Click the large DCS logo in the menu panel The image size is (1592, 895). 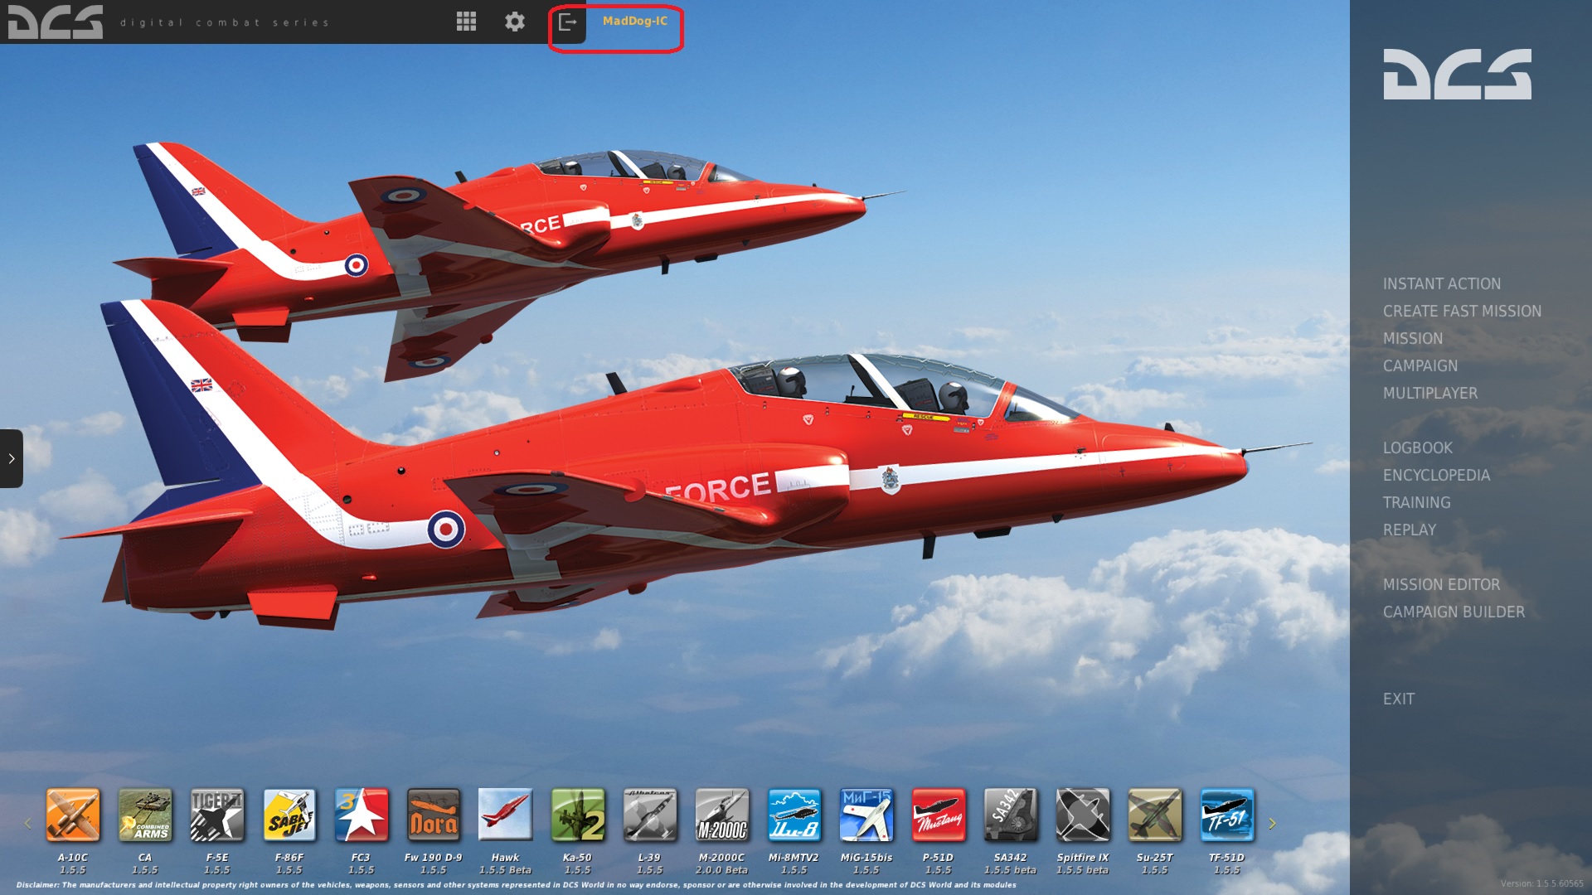click(x=1457, y=74)
